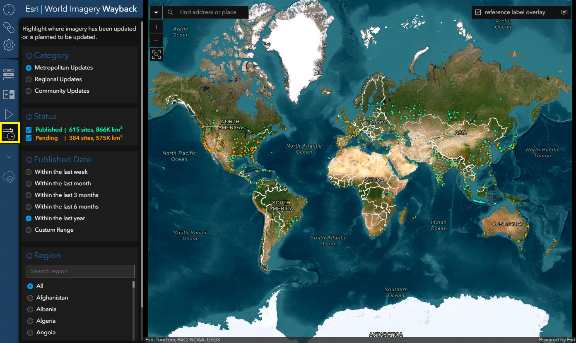Image resolution: width=576 pixels, height=343 pixels.
Task: Click the ANTARCTICA label on the map
Action: (x=386, y=334)
